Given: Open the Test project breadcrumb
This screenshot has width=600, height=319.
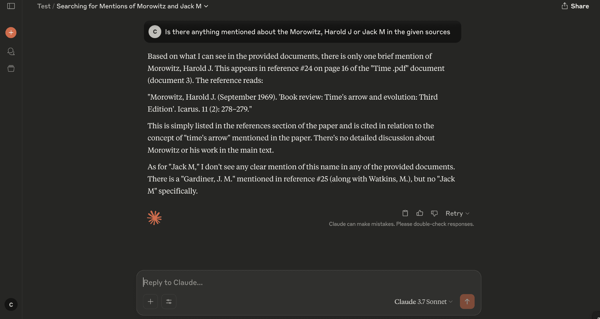Looking at the screenshot, I should [x=44, y=6].
